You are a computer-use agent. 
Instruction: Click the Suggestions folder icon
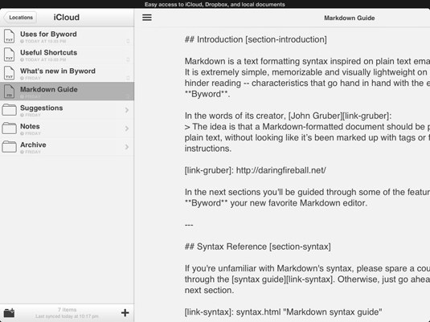point(9,110)
